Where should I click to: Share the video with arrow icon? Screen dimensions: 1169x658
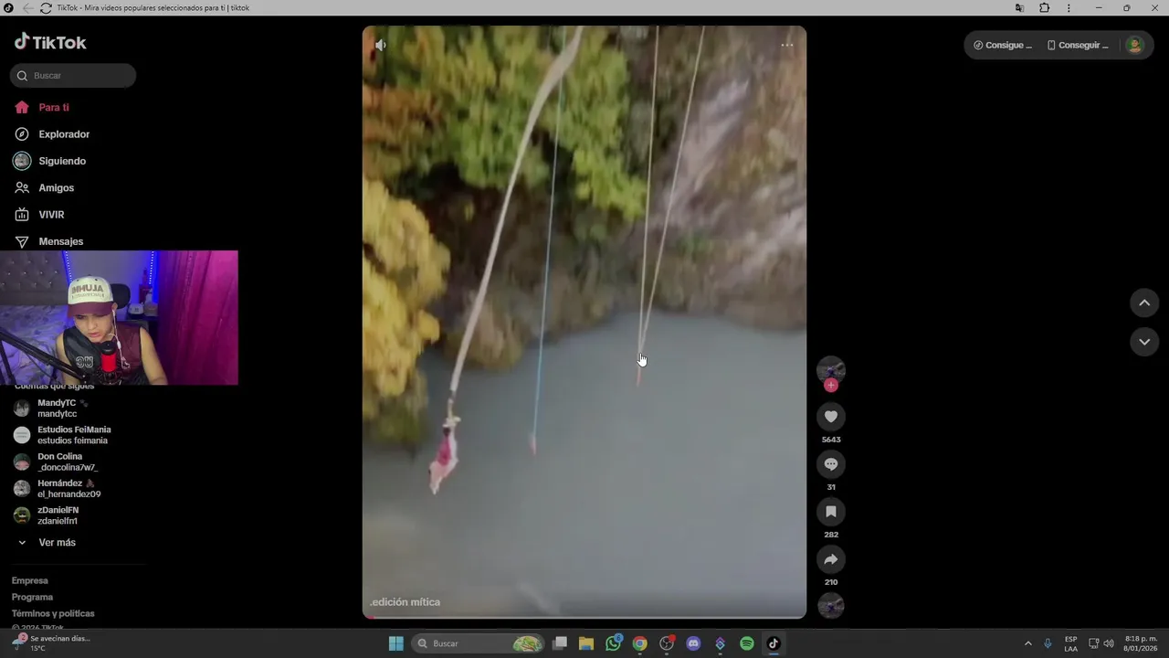click(x=831, y=559)
